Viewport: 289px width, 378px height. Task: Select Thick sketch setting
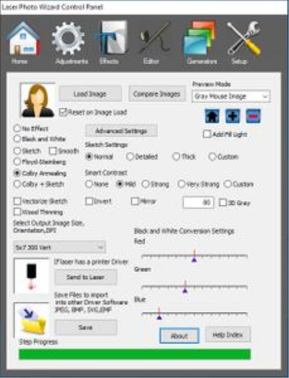point(176,157)
